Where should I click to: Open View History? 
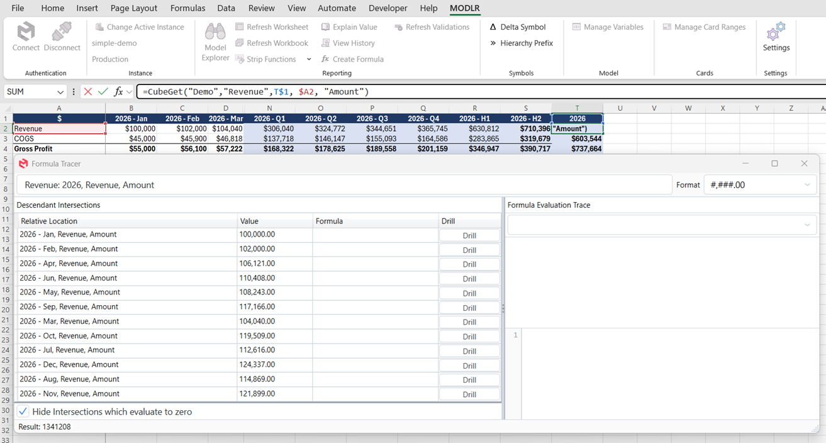coord(348,43)
